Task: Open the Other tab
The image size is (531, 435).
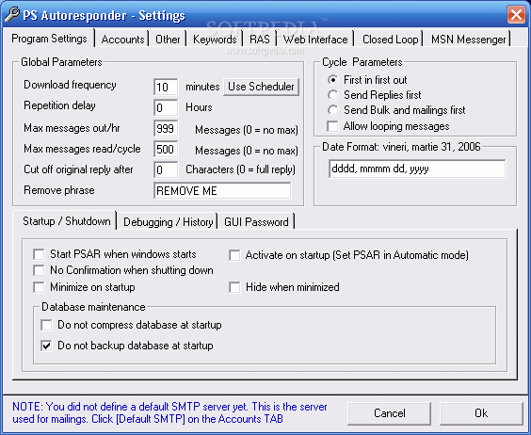Action: pos(168,40)
